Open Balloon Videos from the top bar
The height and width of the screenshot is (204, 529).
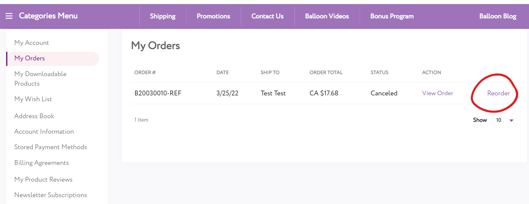tap(327, 16)
